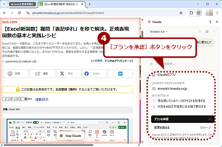Click the atmarkit.itmedia.co.jp site entry
This screenshot has height=147, width=222.
click(170, 89)
